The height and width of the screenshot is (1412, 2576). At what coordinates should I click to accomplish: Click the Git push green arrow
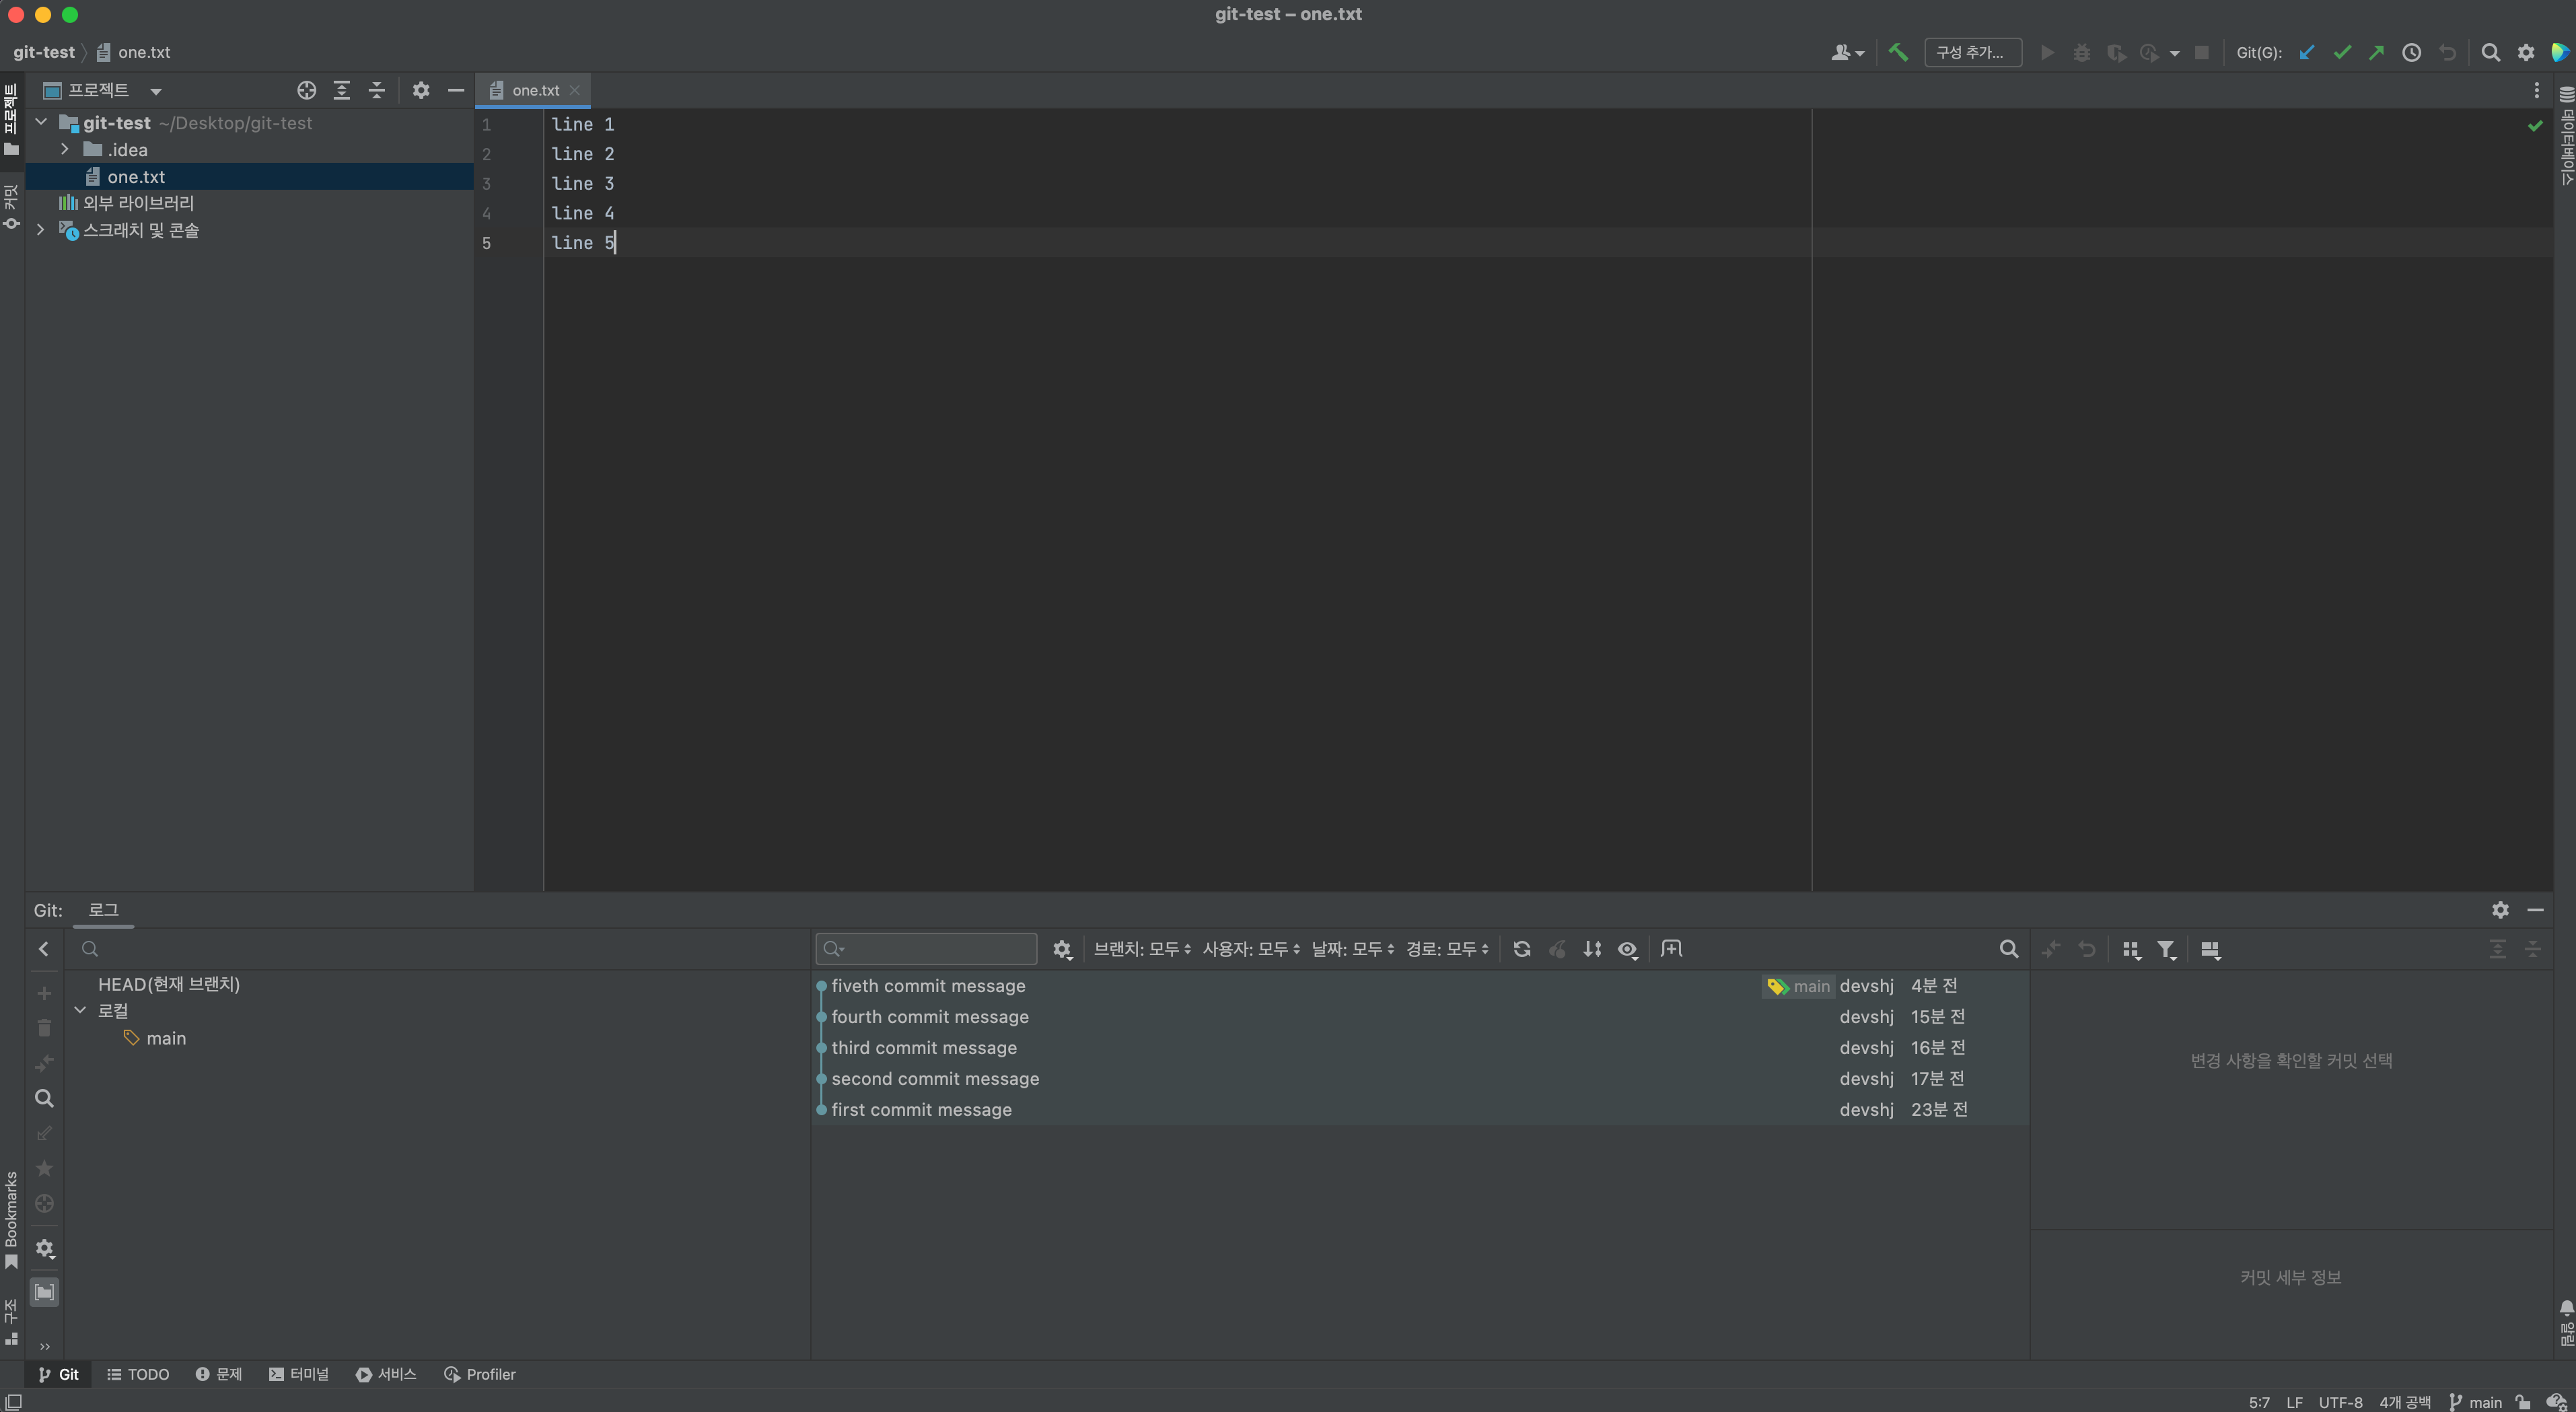2376,52
